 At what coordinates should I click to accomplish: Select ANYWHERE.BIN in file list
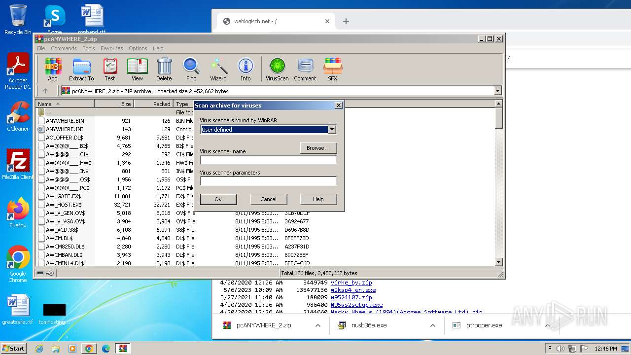click(65, 121)
